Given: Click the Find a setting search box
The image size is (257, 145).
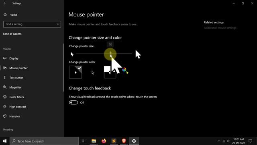Looking at the screenshot, I should [32, 24].
